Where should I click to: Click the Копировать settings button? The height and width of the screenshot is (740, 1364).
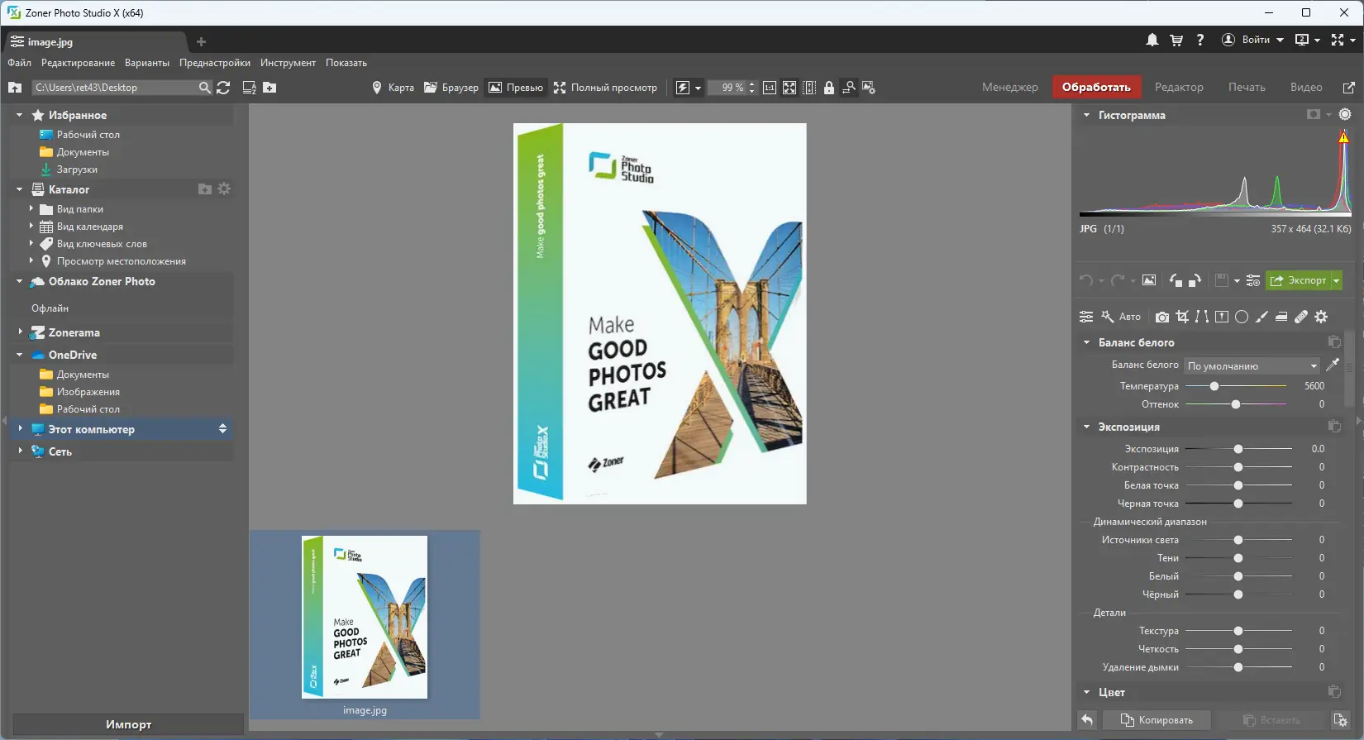pyautogui.click(x=1157, y=720)
